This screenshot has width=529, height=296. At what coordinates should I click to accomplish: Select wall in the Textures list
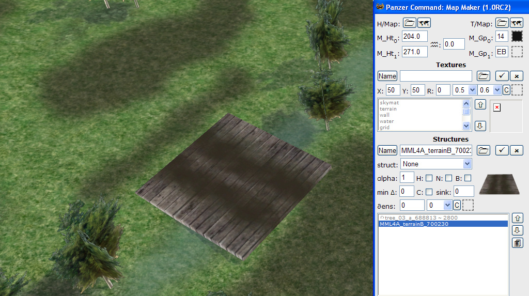tap(384, 115)
